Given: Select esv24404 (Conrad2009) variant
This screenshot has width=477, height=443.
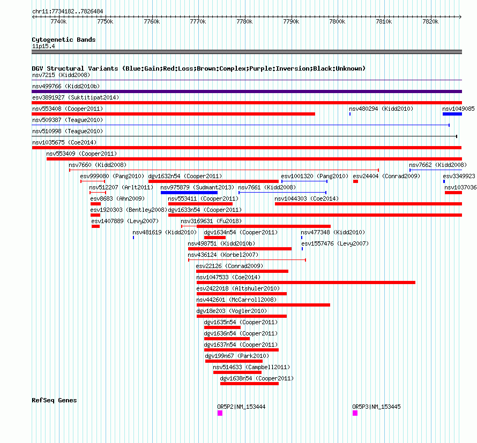Looking at the screenshot, I should coord(386,176).
